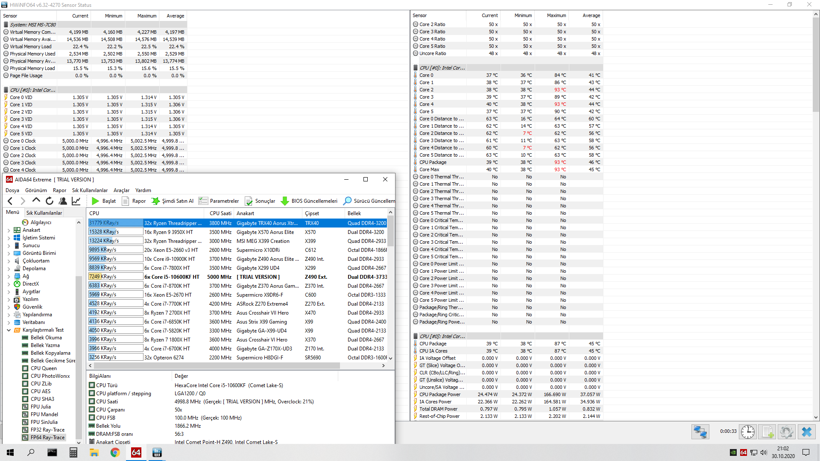This screenshot has height=461, width=820.
Task: Click Sürücü Güncellemeleri search button
Action: [369, 201]
